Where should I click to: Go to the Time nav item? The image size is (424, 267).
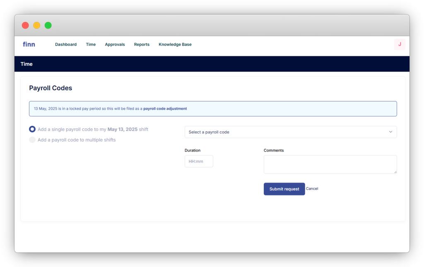(x=91, y=45)
